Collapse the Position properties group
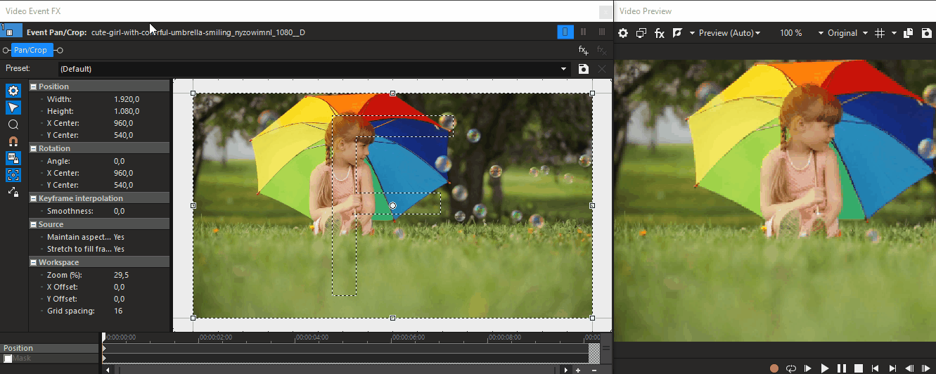 34,86
